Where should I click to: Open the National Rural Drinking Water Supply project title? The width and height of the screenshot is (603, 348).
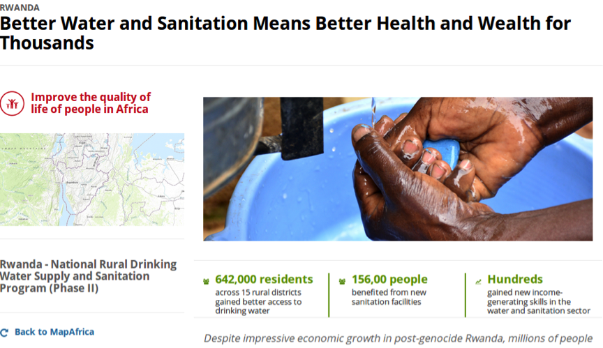(x=88, y=276)
